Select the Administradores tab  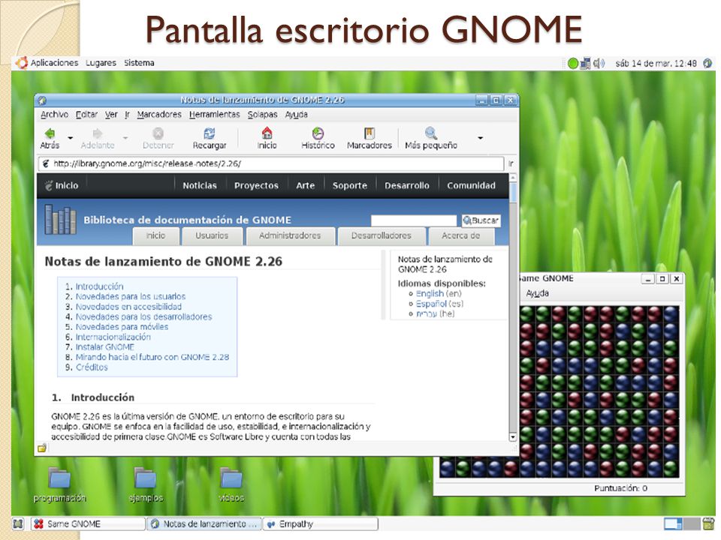290,236
